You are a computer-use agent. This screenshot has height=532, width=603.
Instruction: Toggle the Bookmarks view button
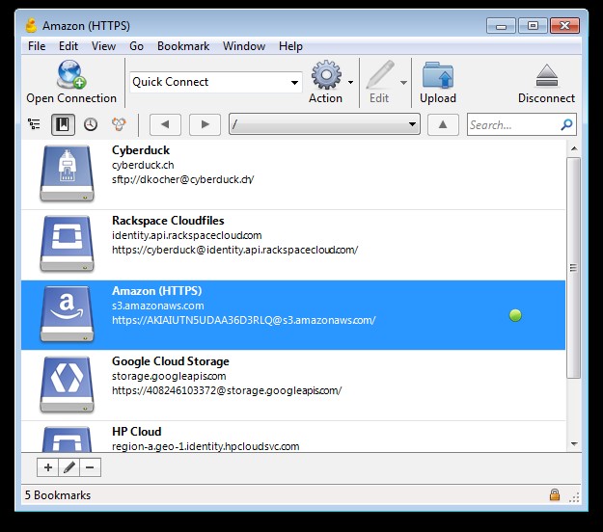(x=63, y=124)
